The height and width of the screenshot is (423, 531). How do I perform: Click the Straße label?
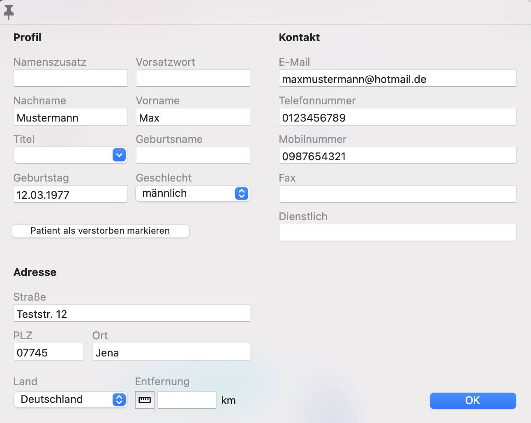click(30, 297)
